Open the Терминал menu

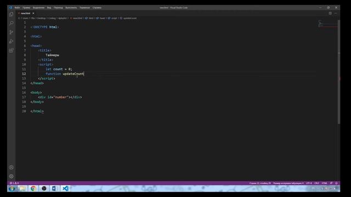pyautogui.click(x=84, y=8)
